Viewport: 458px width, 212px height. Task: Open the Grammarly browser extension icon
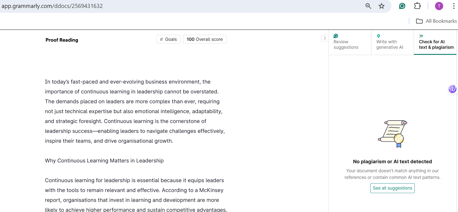click(402, 6)
